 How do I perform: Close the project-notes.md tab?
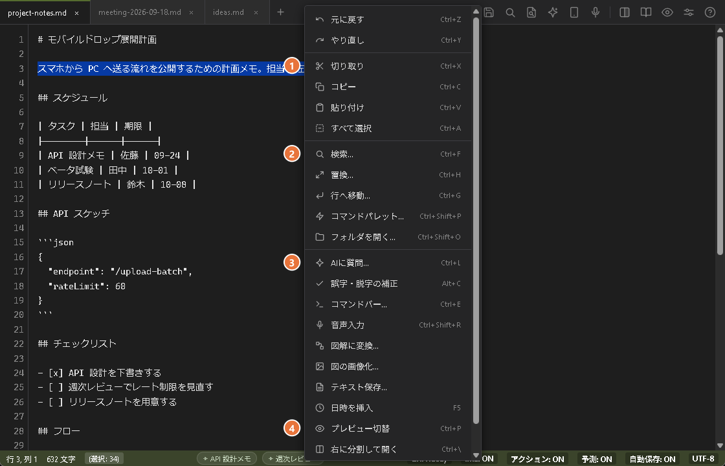coord(77,13)
